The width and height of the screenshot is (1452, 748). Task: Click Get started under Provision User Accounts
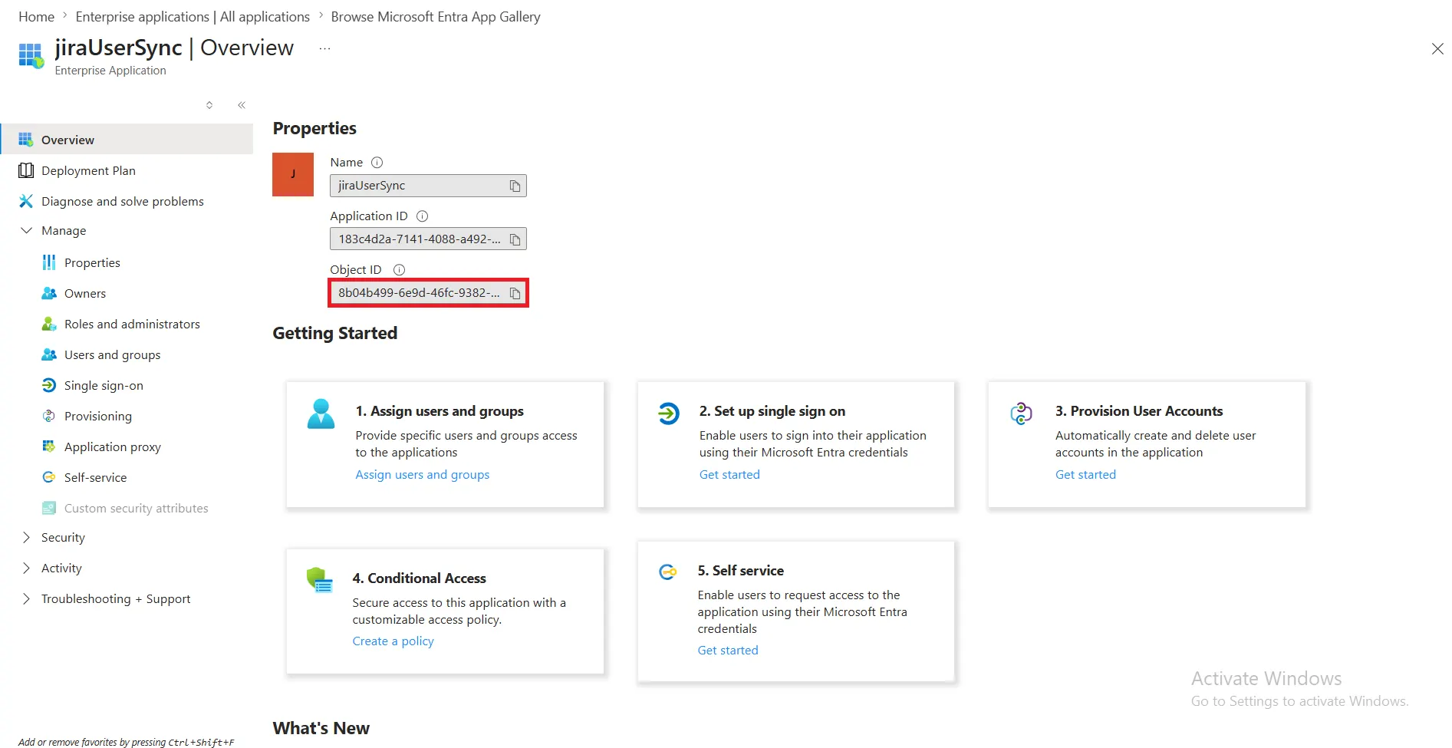point(1085,475)
